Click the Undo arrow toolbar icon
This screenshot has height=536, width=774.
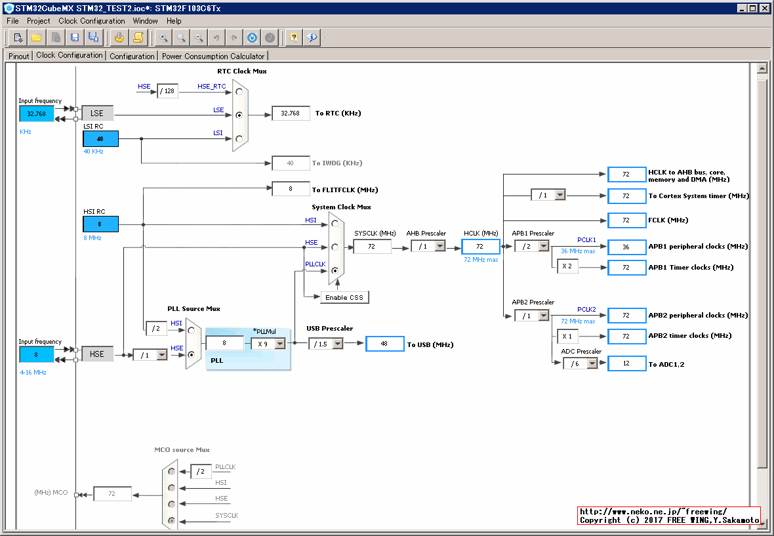(216, 37)
